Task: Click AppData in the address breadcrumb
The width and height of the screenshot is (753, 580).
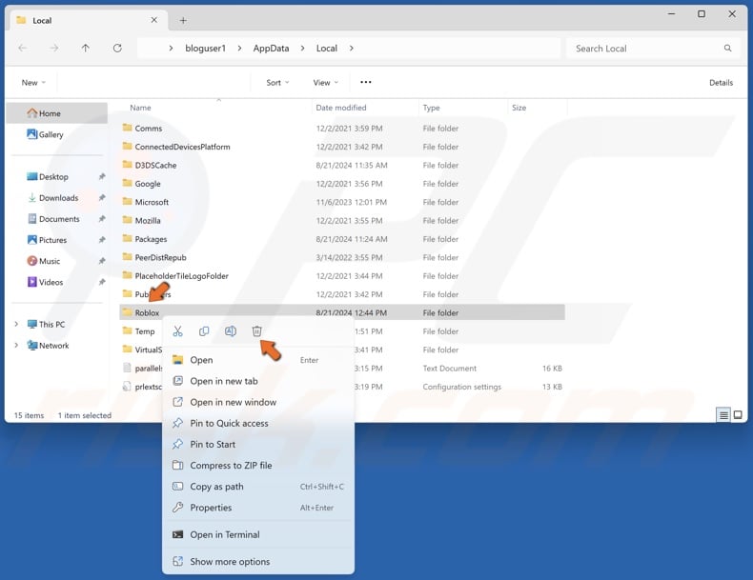Action: [271, 48]
